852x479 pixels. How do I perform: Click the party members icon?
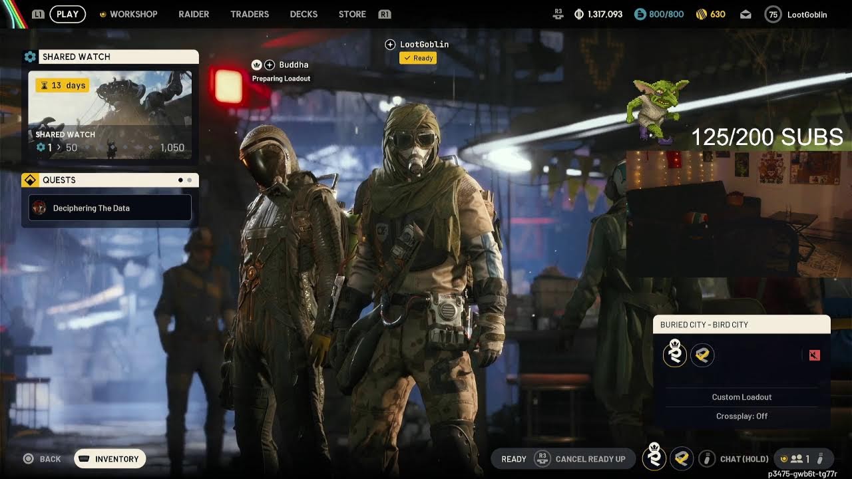pyautogui.click(x=797, y=459)
